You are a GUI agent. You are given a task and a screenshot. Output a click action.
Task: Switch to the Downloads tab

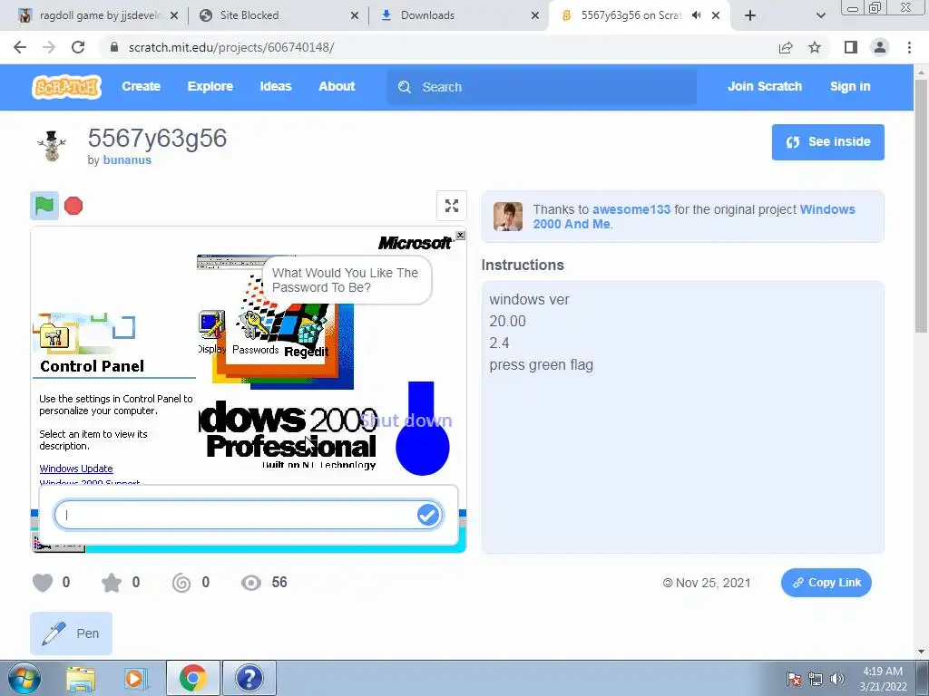(459, 15)
